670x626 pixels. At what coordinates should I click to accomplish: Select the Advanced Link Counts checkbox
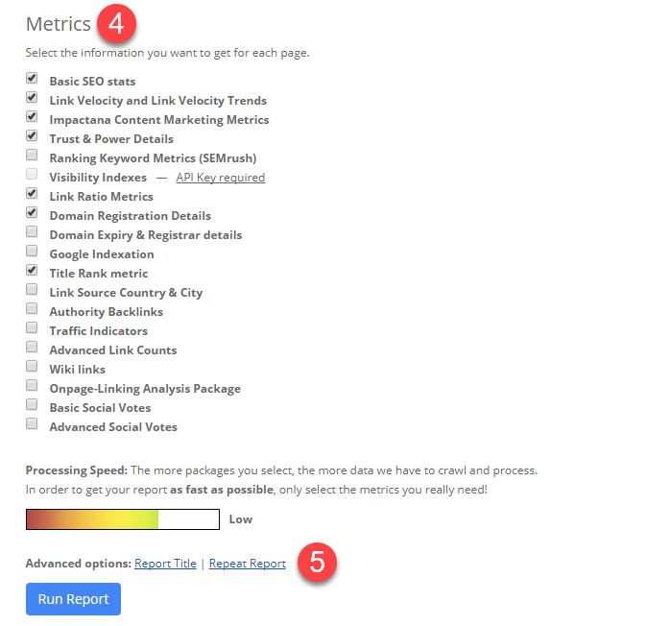point(32,347)
